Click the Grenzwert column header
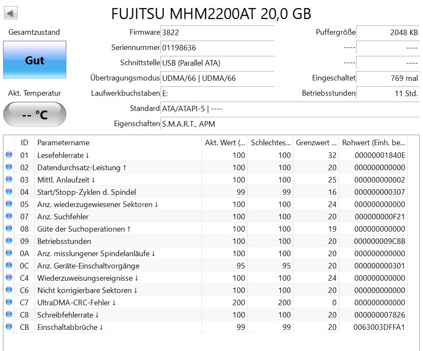The image size is (423, 351). (x=316, y=143)
